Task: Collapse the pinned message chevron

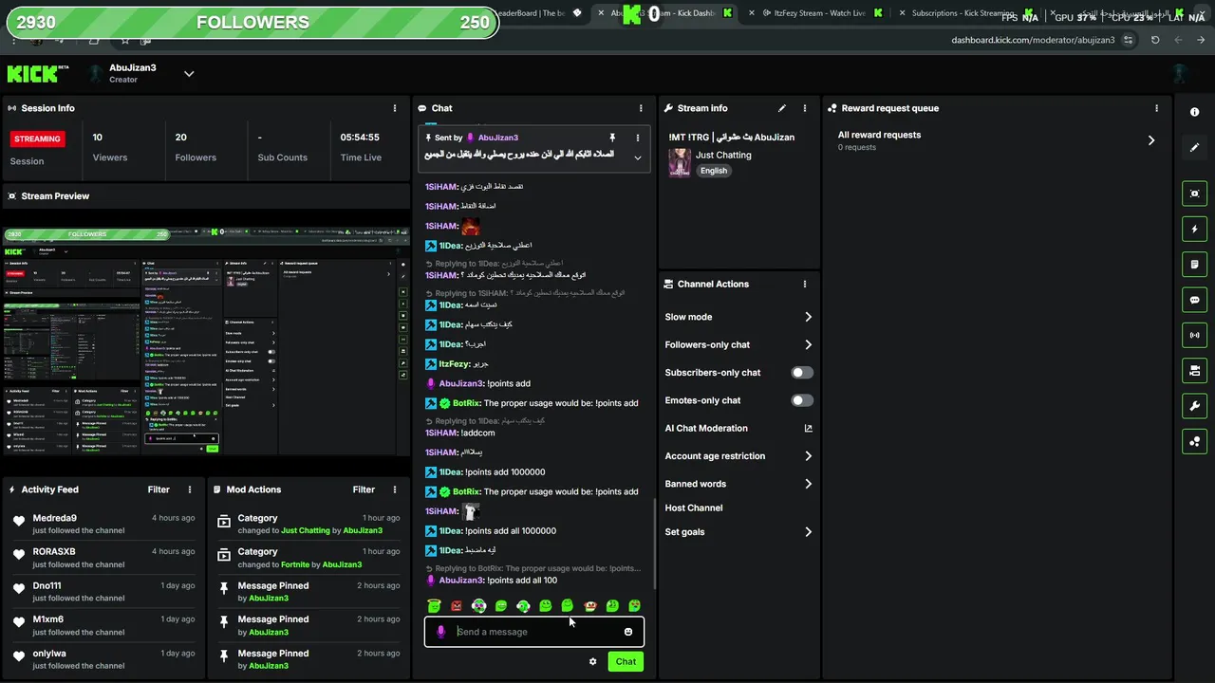Action: tap(638, 157)
